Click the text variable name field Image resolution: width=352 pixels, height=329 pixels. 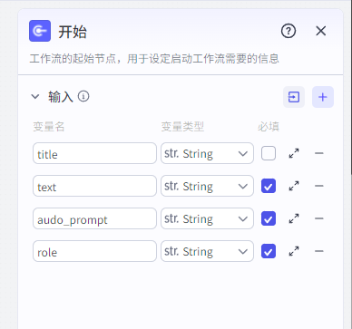click(x=94, y=186)
